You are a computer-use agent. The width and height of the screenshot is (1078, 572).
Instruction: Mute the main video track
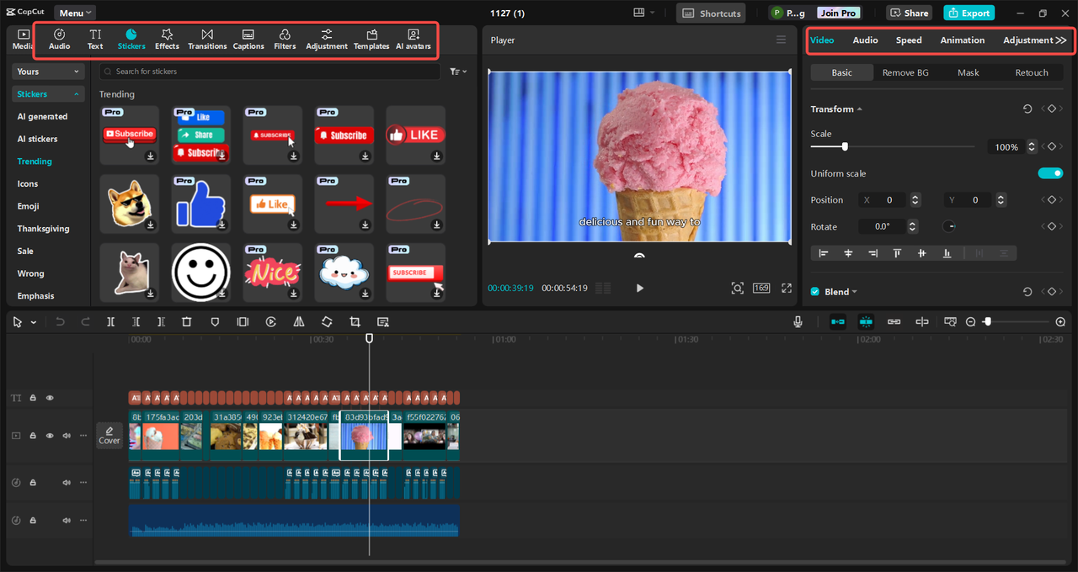67,436
